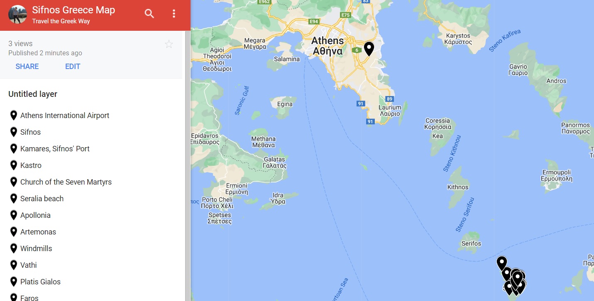This screenshot has width=594, height=301.
Task: Click the pin icon beside Seralia beach
Action: (x=13, y=198)
